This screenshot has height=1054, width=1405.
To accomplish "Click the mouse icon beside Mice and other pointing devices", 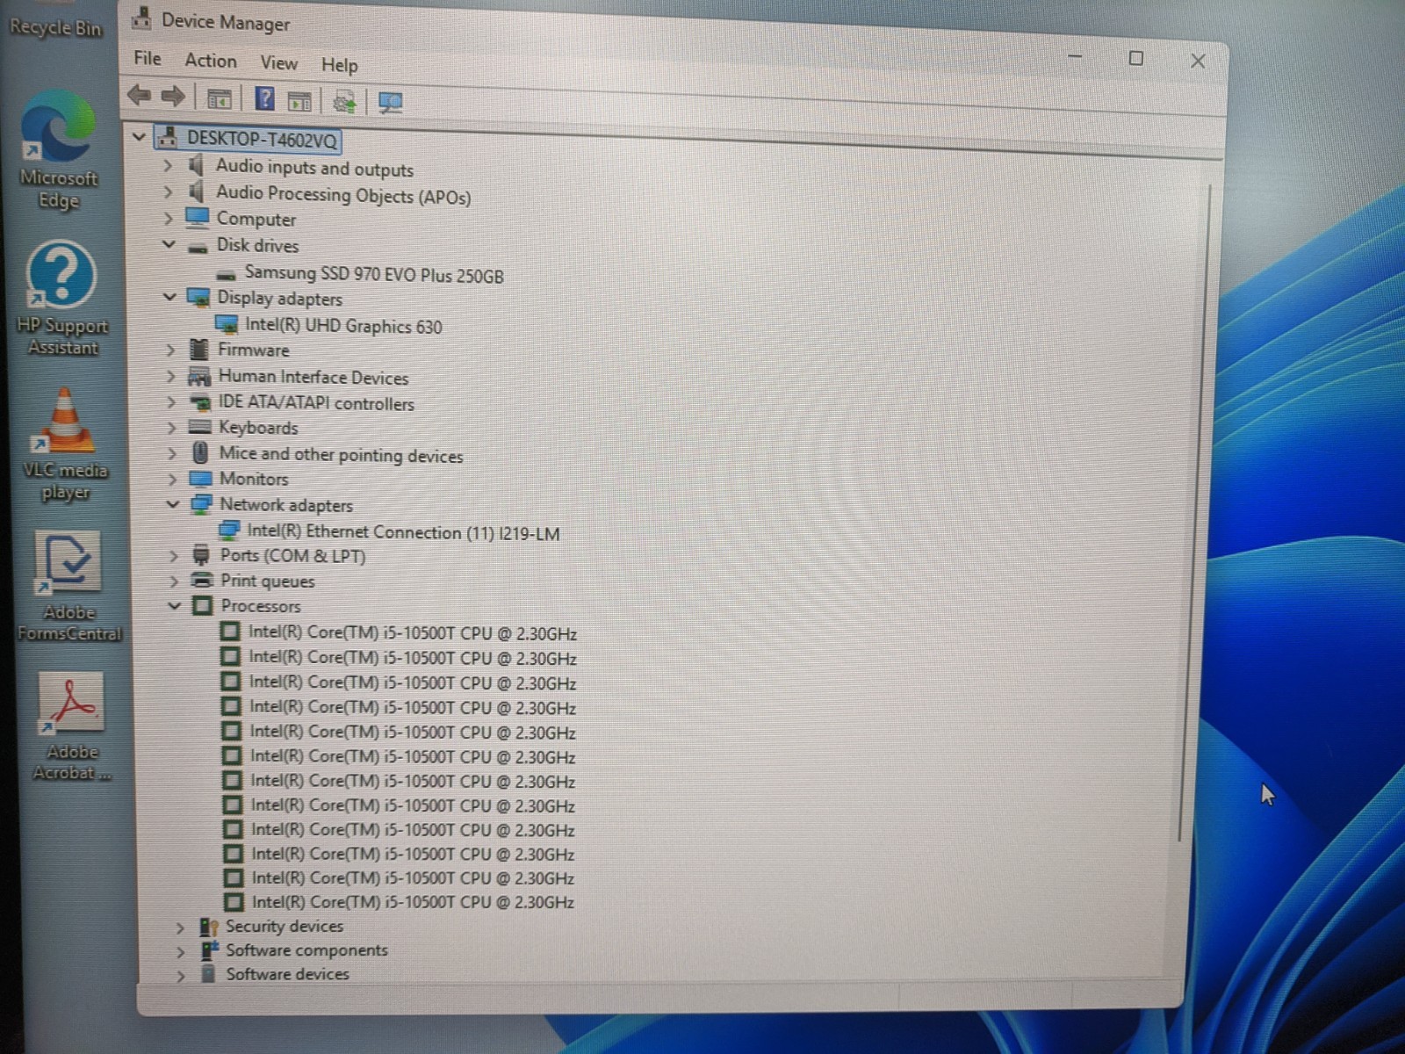I will click(200, 452).
